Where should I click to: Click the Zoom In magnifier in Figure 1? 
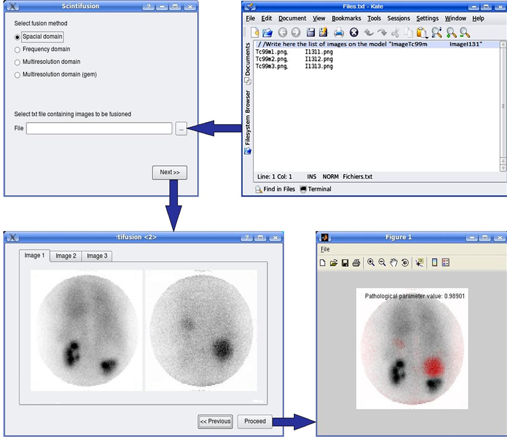coord(371,263)
